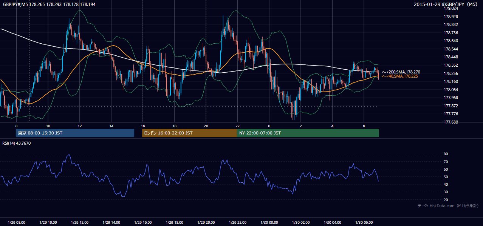Viewport: 483px width, 226px height.
Task: Click the 177.968 price axis label
Action: click(450, 98)
